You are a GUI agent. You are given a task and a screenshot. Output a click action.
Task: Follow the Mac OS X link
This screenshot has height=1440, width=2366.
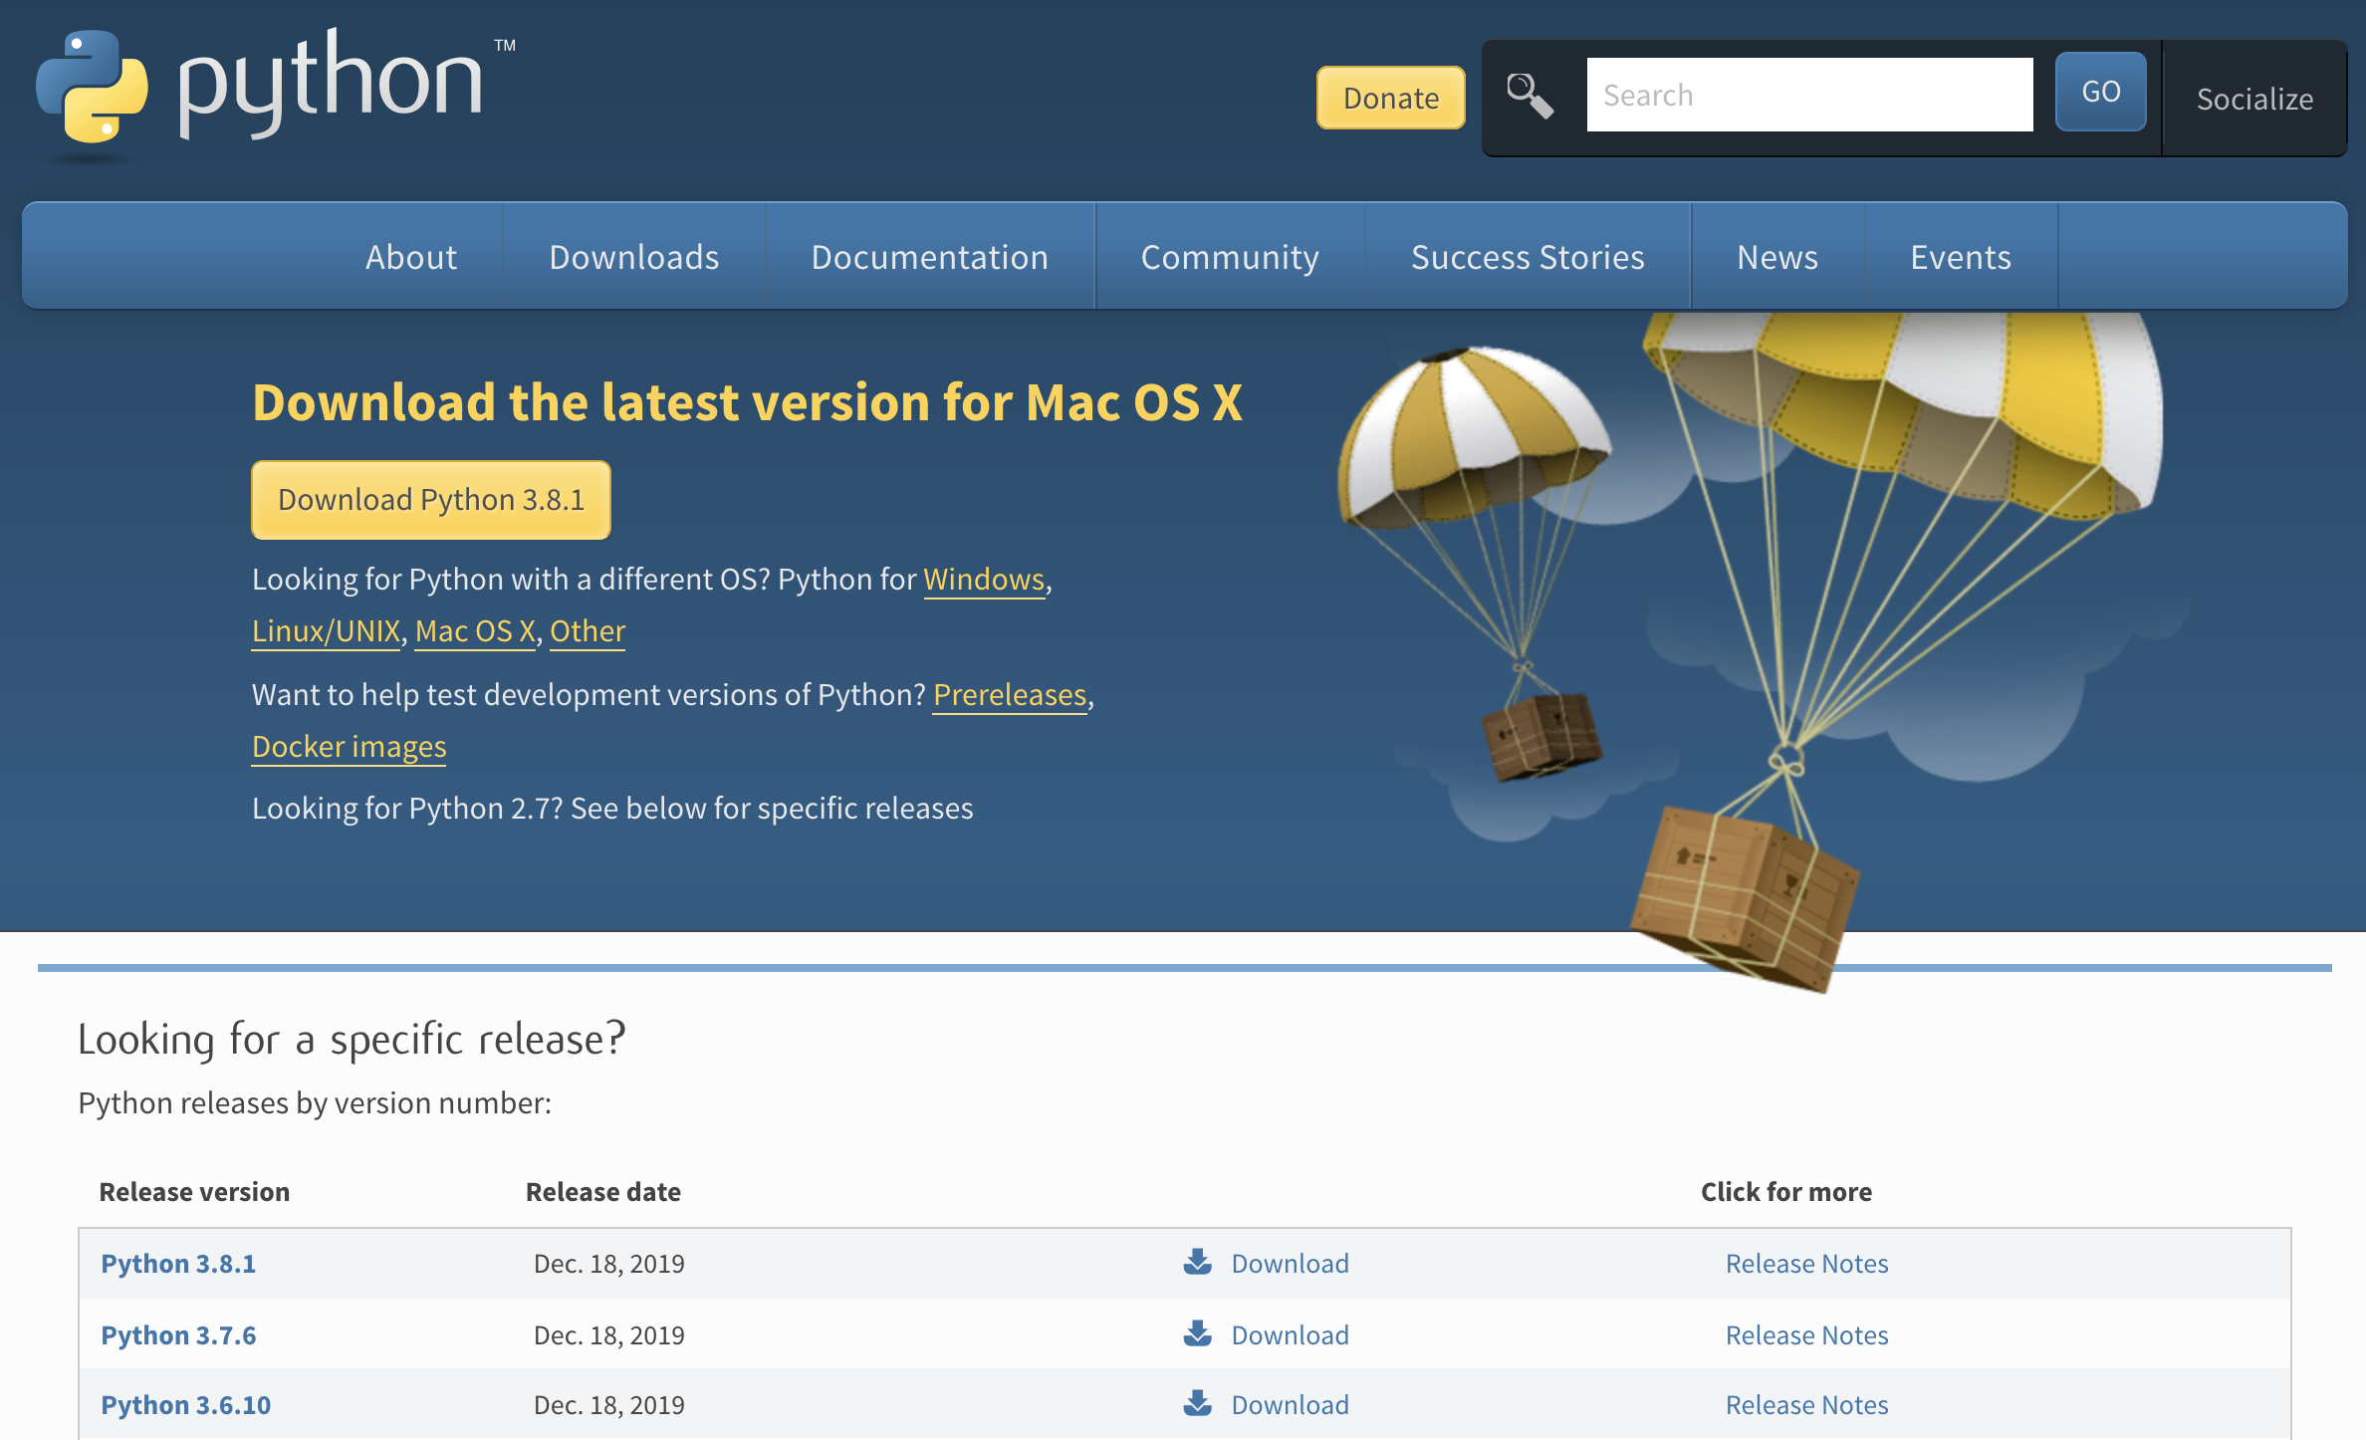click(475, 631)
